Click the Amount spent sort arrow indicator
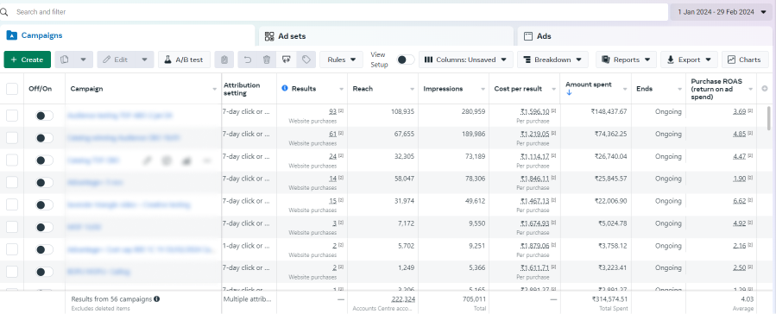The width and height of the screenshot is (776, 314). click(x=569, y=92)
